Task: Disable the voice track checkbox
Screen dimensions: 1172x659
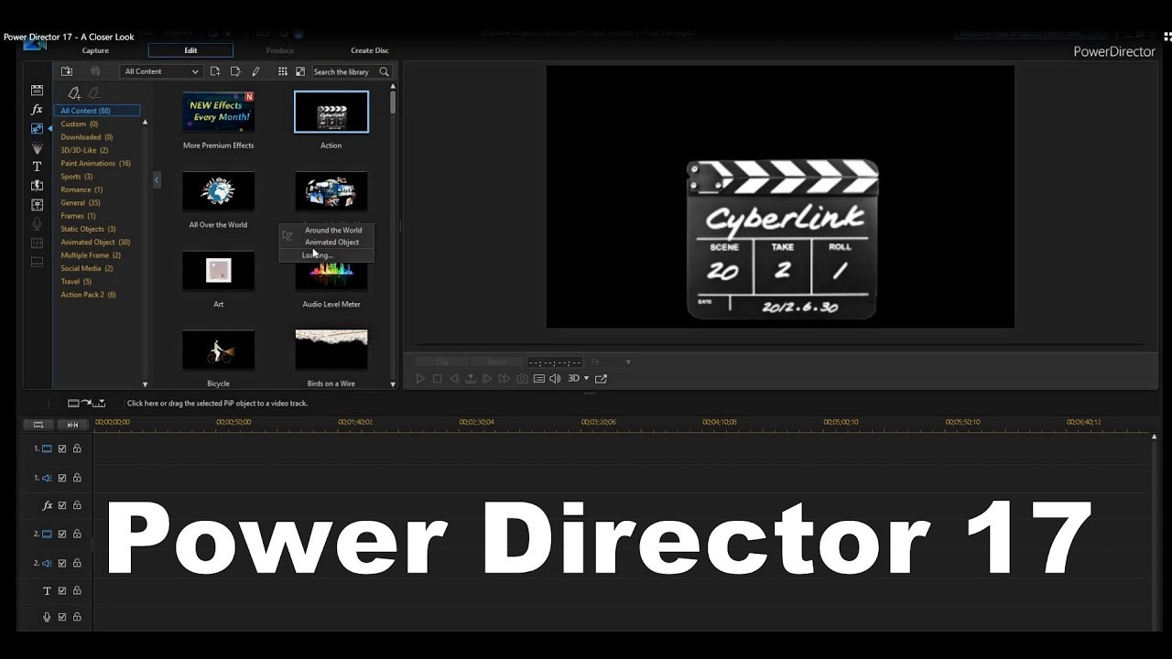Action: pyautogui.click(x=62, y=617)
